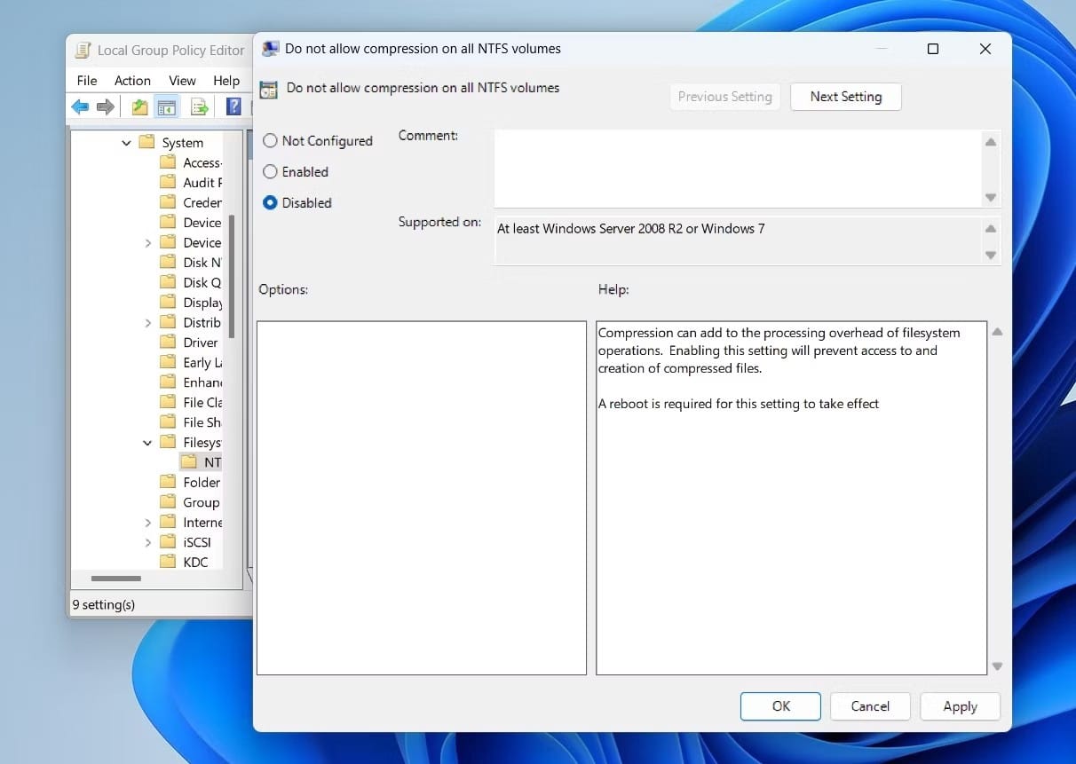The width and height of the screenshot is (1076, 764).
Task: Click the Back navigation arrow in the toolbar
Action: point(79,106)
